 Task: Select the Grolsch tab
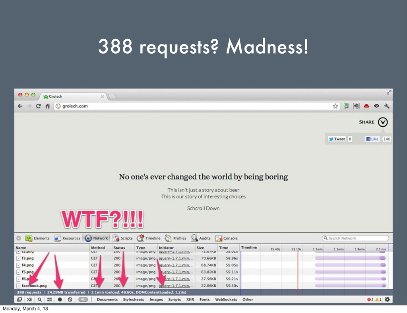point(73,97)
